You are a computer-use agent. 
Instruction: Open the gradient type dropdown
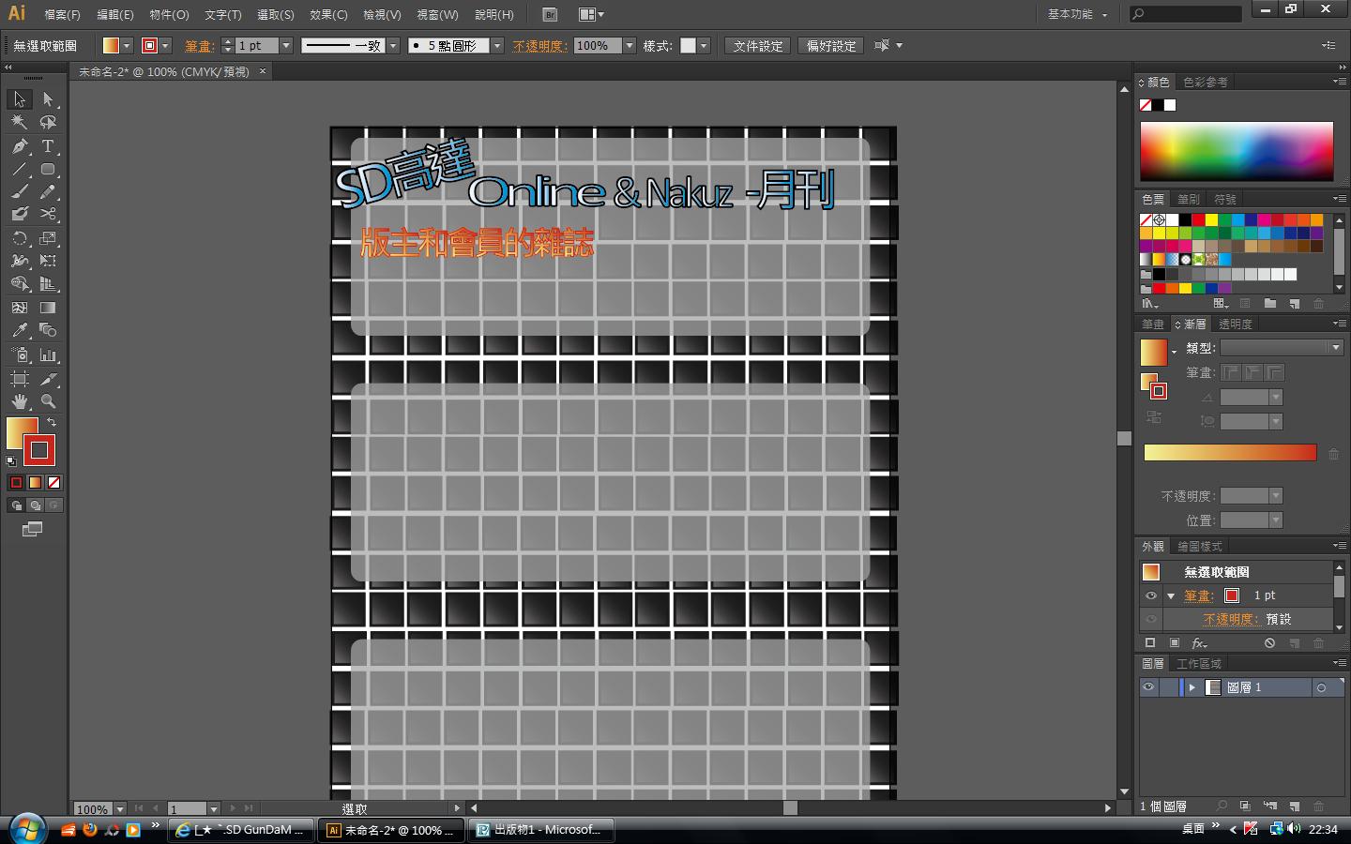(x=1336, y=348)
